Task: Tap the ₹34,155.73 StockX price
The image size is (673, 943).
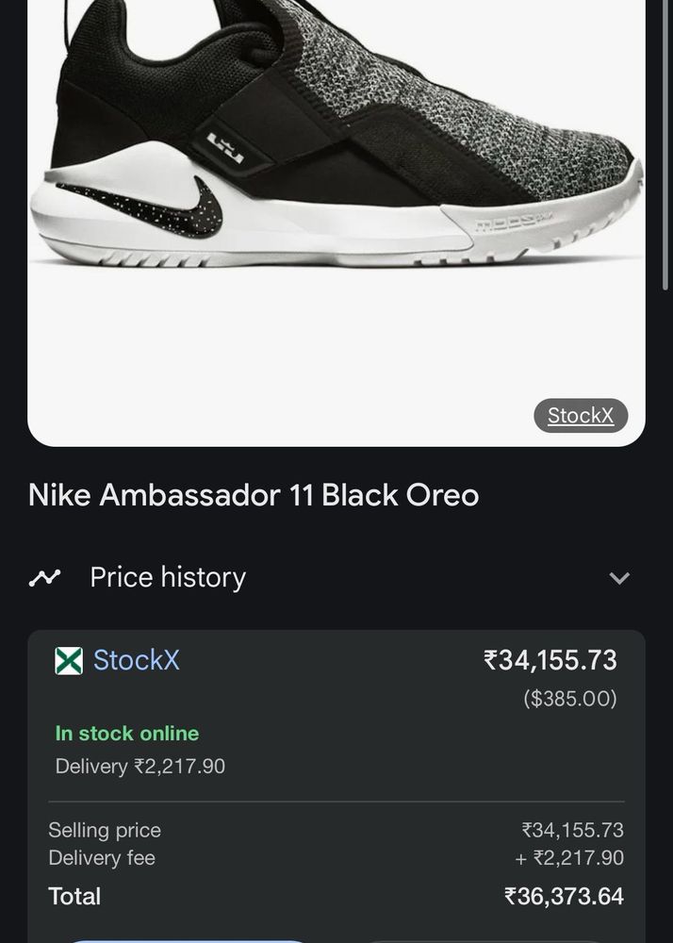Action: (x=550, y=660)
